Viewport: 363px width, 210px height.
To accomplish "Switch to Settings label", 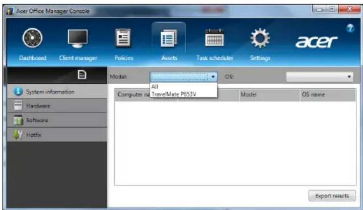I will 260,58.
